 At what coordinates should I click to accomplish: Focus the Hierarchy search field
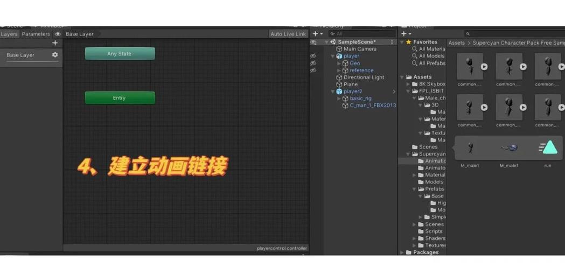361,34
